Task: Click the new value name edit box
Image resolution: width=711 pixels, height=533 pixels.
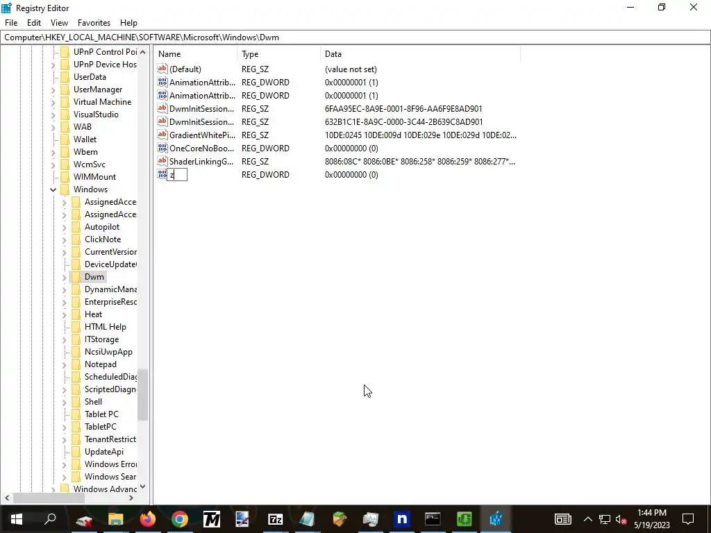Action: click(177, 174)
